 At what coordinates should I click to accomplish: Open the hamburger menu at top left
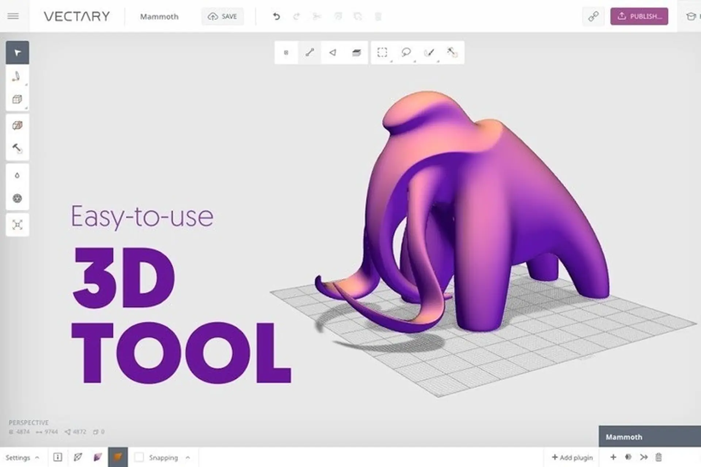(x=13, y=16)
